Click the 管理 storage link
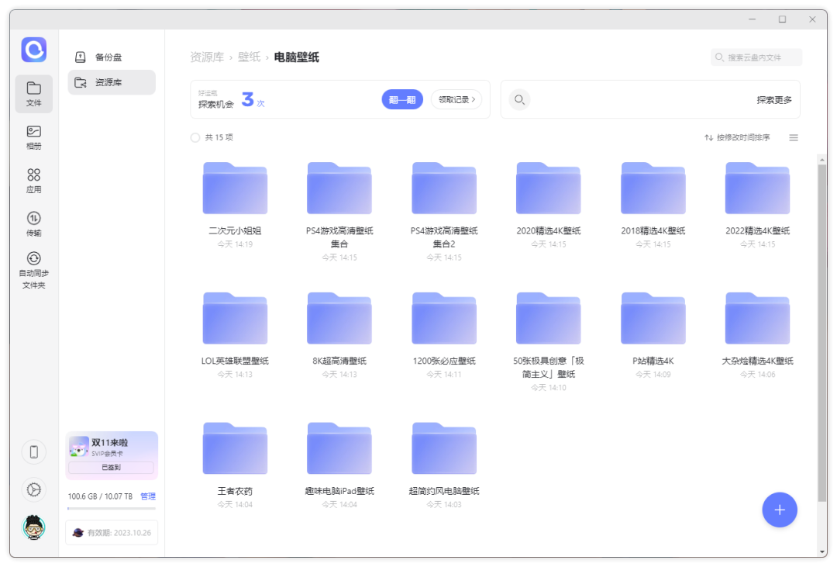This screenshot has height=567, width=837. (148, 496)
